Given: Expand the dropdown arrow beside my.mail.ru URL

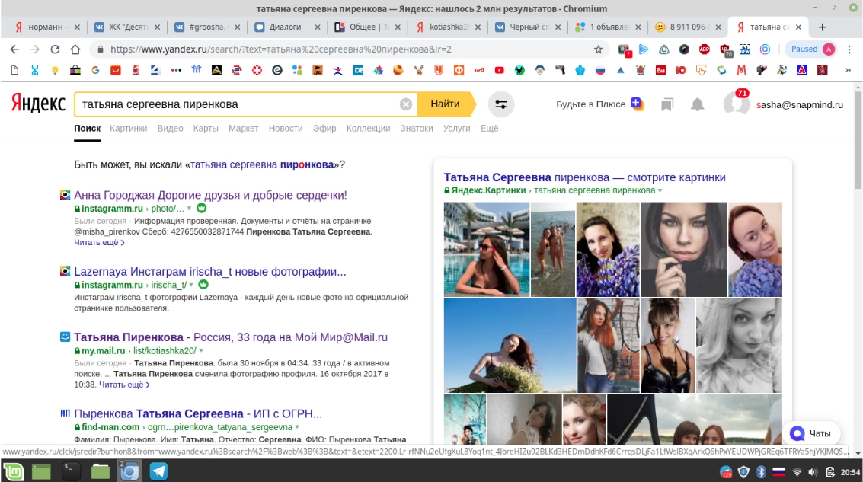Looking at the screenshot, I should click(201, 351).
